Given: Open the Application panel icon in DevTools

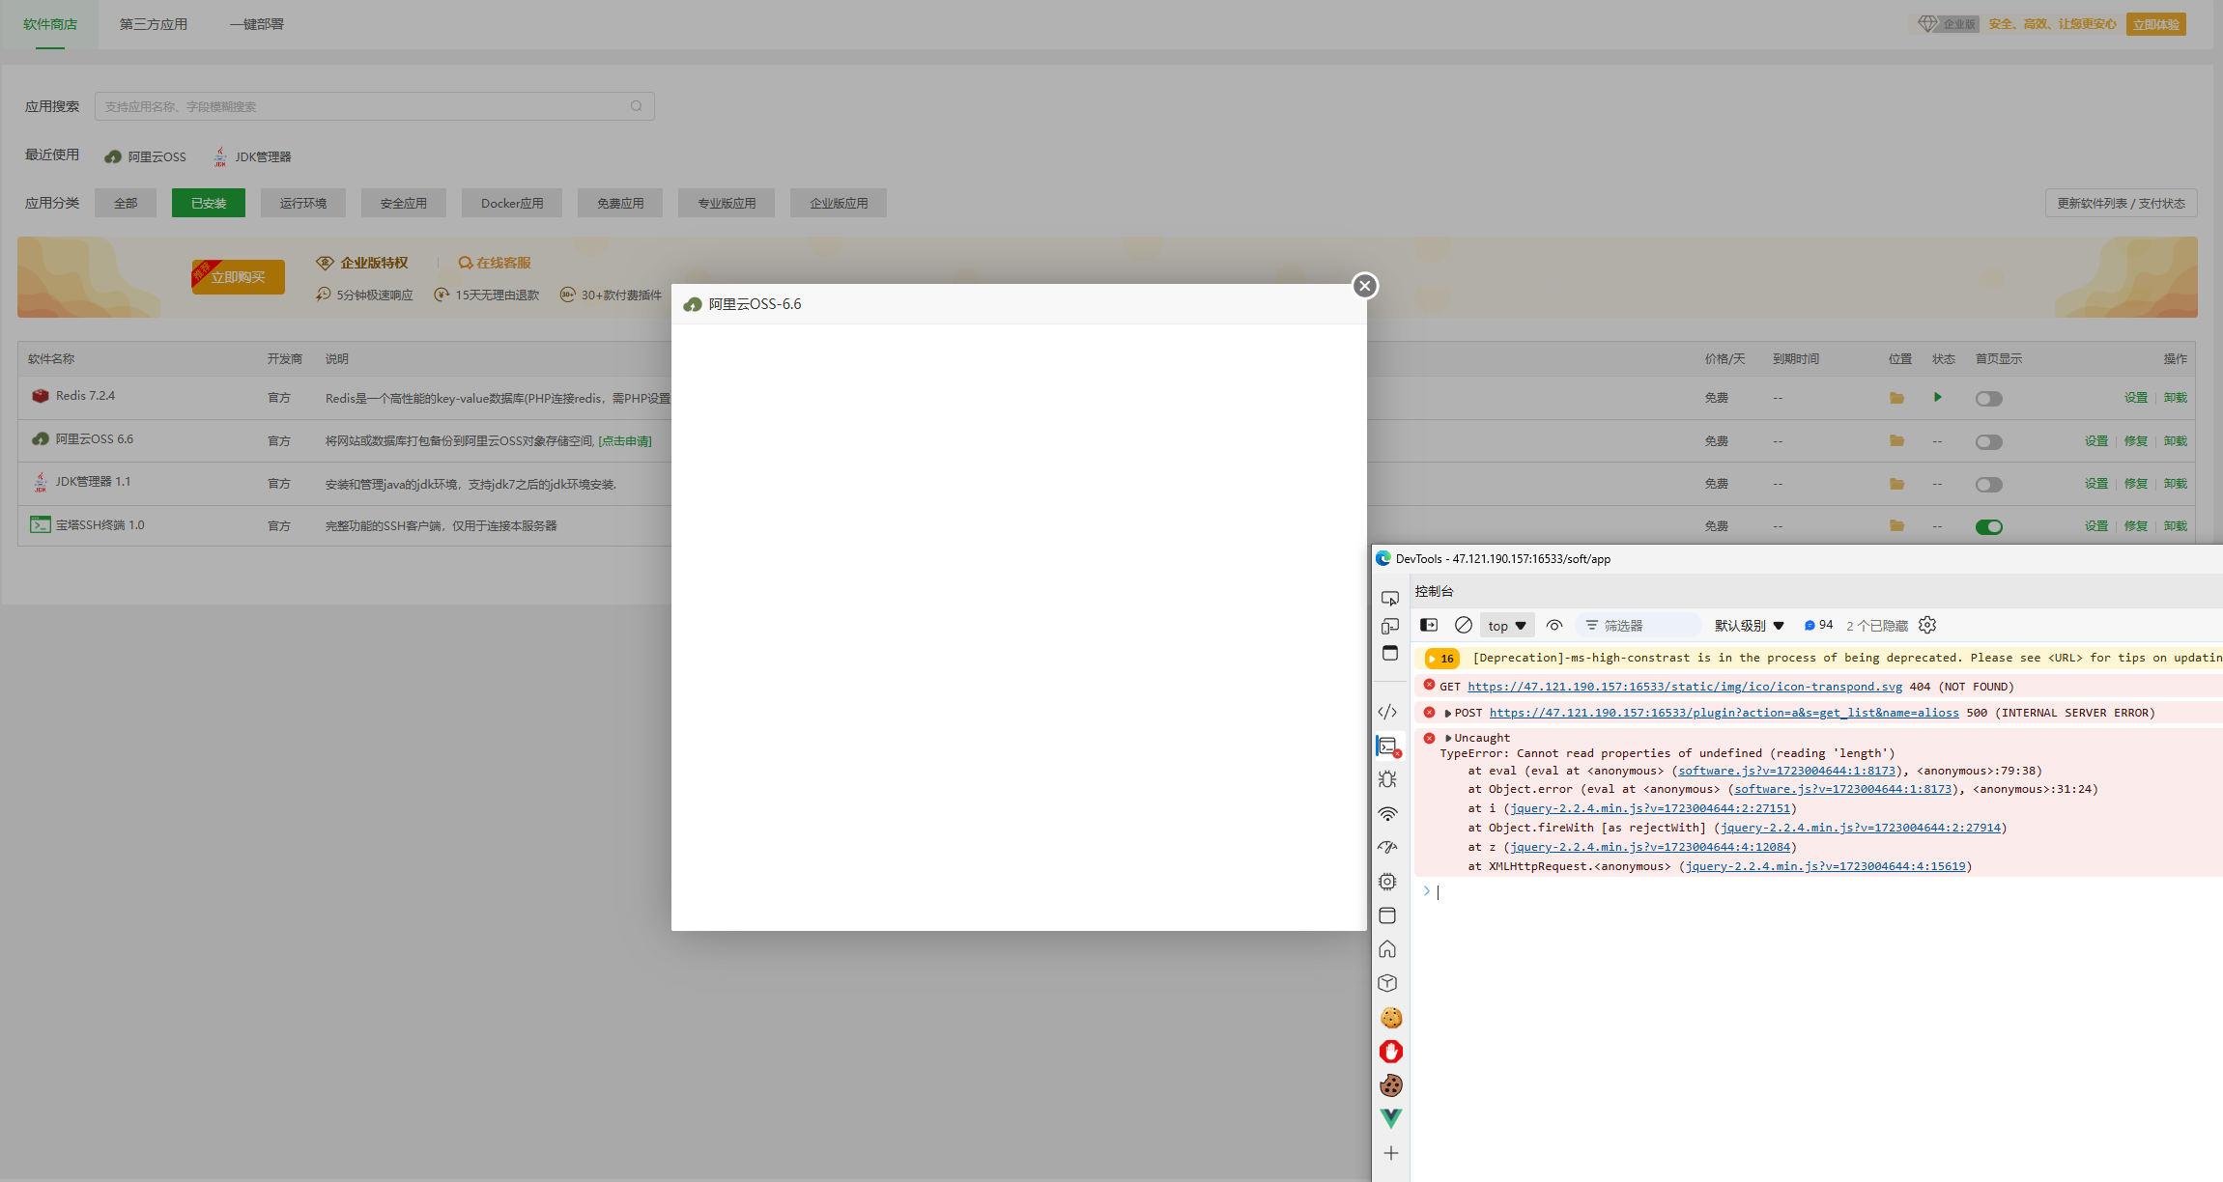Looking at the screenshot, I should tap(1387, 915).
